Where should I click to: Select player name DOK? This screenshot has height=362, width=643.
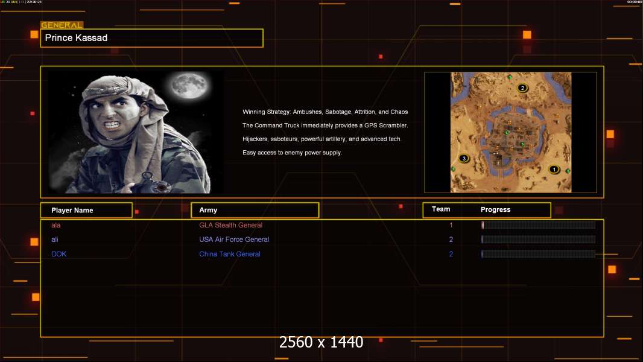click(x=59, y=254)
